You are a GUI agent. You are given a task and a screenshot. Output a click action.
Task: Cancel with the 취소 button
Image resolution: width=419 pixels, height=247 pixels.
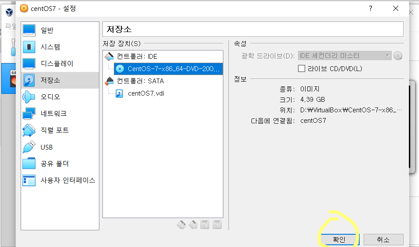pyautogui.click(x=383, y=240)
